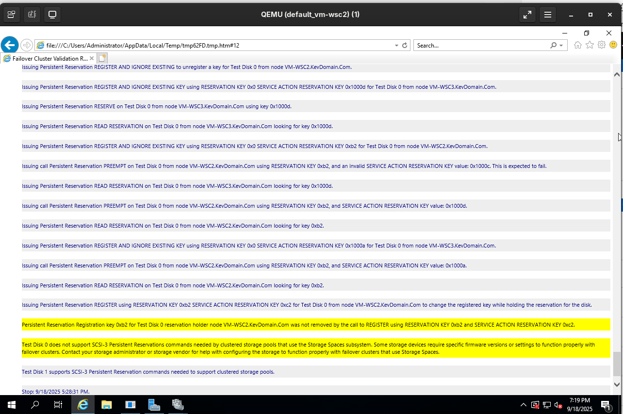Open Task View on the taskbar
Viewport: 623px width, 414px height.
[58, 404]
